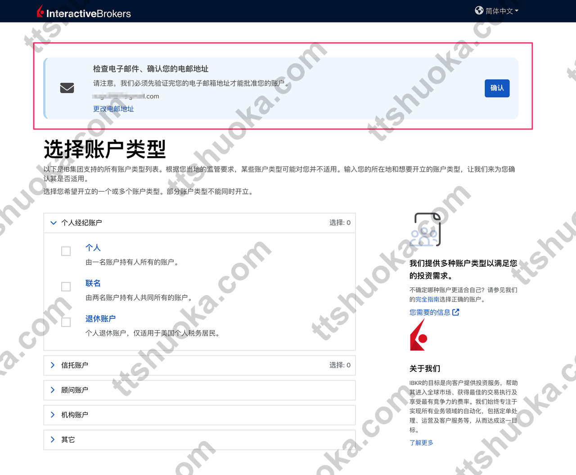The image size is (576, 475).
Task: Check the 个人 account checkbox
Action: 66,251
